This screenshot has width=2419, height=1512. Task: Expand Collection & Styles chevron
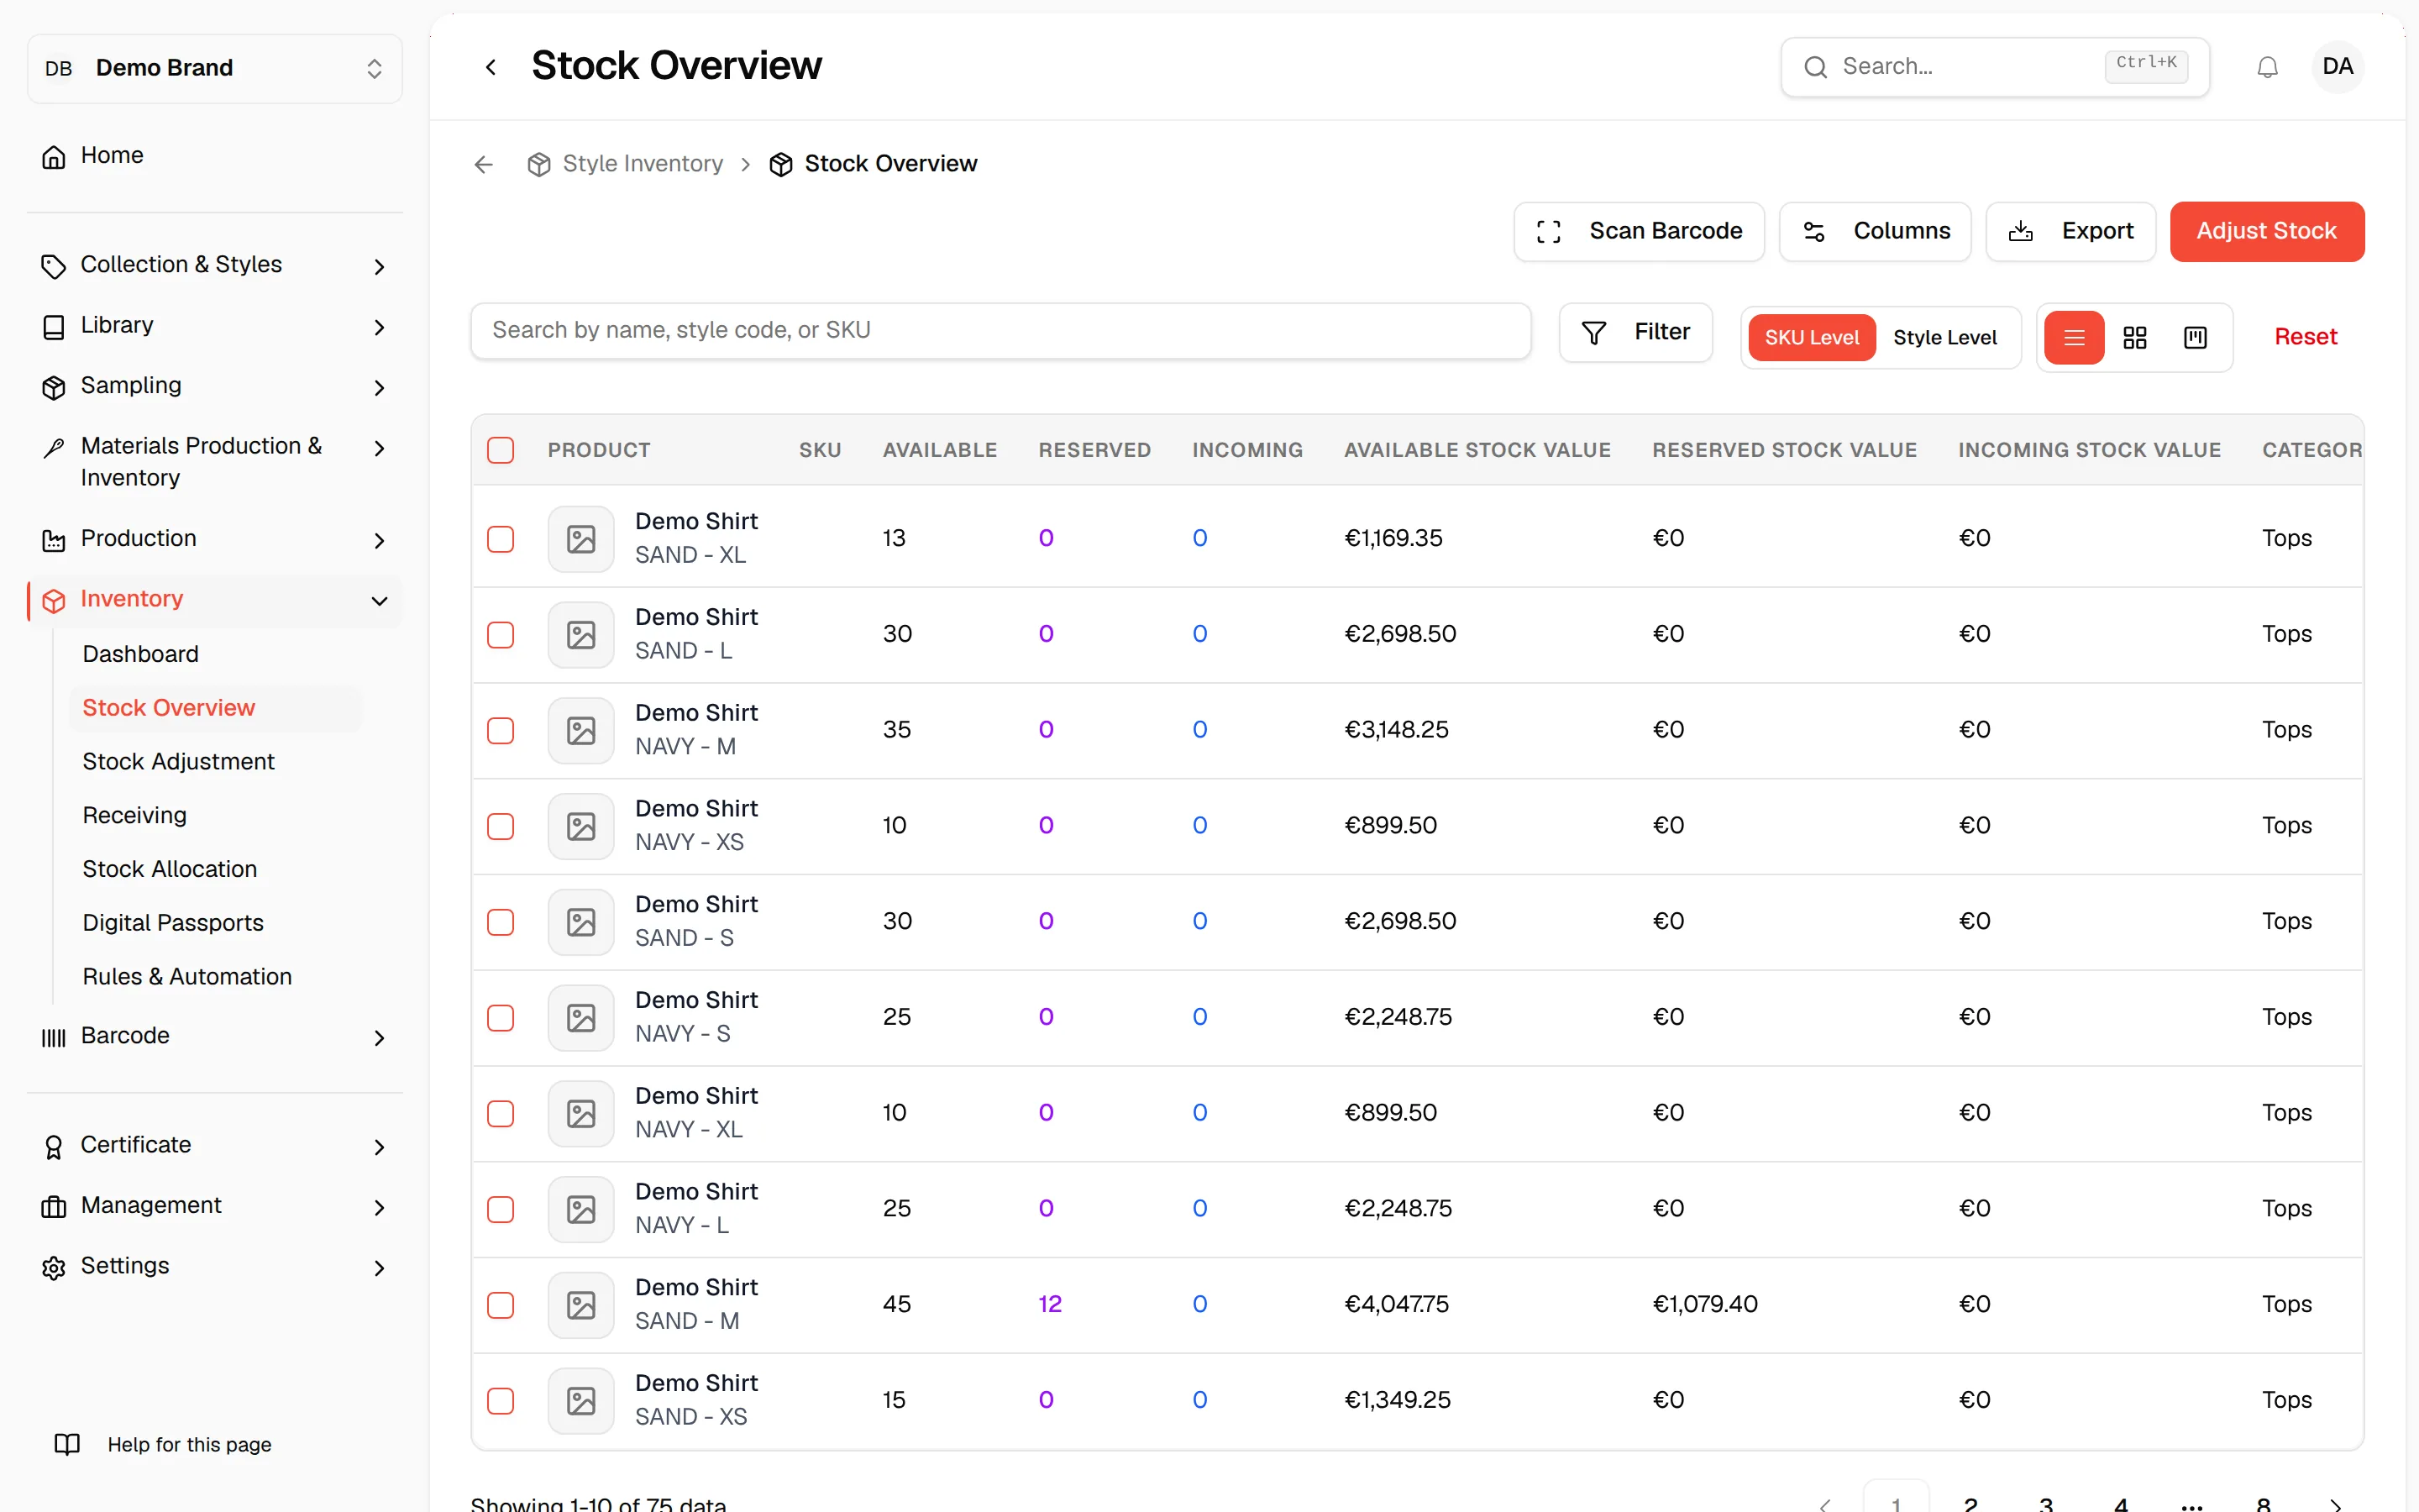(379, 266)
